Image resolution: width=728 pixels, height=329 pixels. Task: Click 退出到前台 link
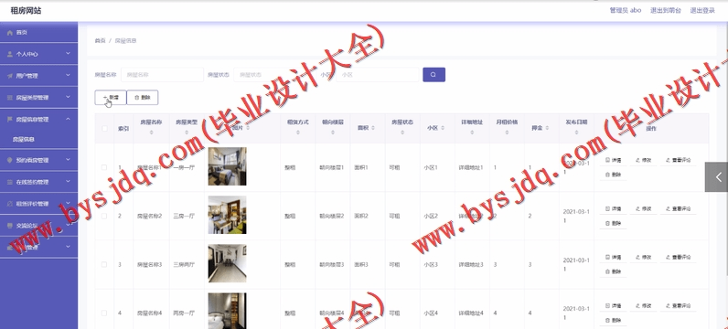[x=665, y=10]
